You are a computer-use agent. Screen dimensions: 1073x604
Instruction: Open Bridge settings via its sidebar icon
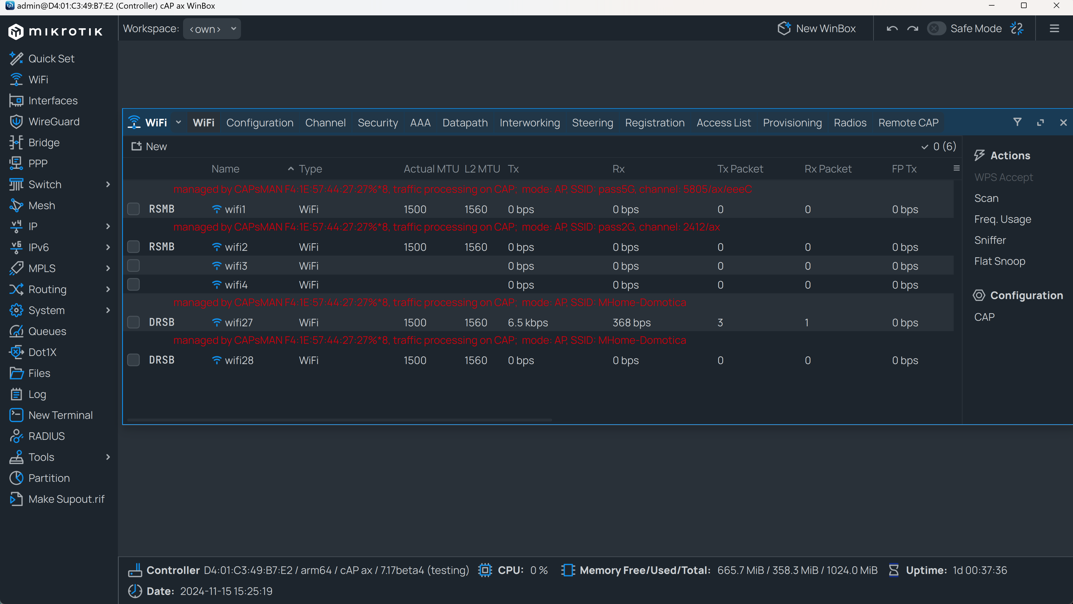(x=16, y=142)
